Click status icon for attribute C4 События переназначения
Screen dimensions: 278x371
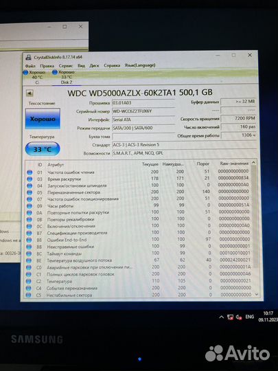pos(29,289)
